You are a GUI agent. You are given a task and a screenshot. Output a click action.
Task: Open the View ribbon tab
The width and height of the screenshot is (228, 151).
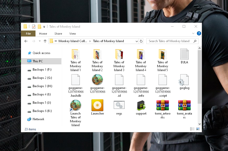click(x=73, y=34)
